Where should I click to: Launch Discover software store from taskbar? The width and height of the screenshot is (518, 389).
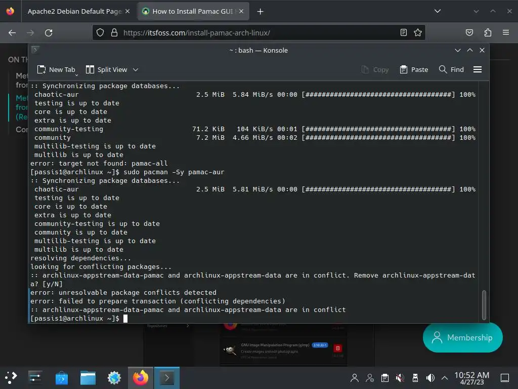[x=61, y=378]
